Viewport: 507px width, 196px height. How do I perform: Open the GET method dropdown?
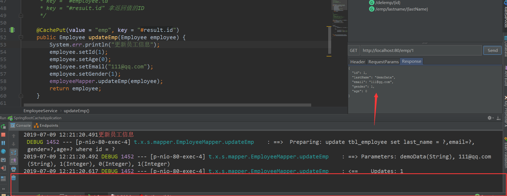[353, 50]
